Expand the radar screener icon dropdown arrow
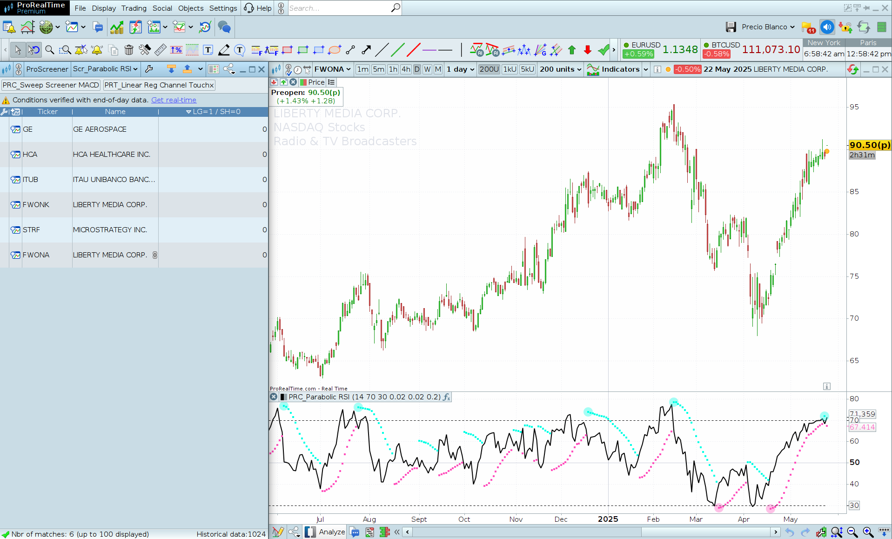This screenshot has width=892, height=539. (x=58, y=27)
